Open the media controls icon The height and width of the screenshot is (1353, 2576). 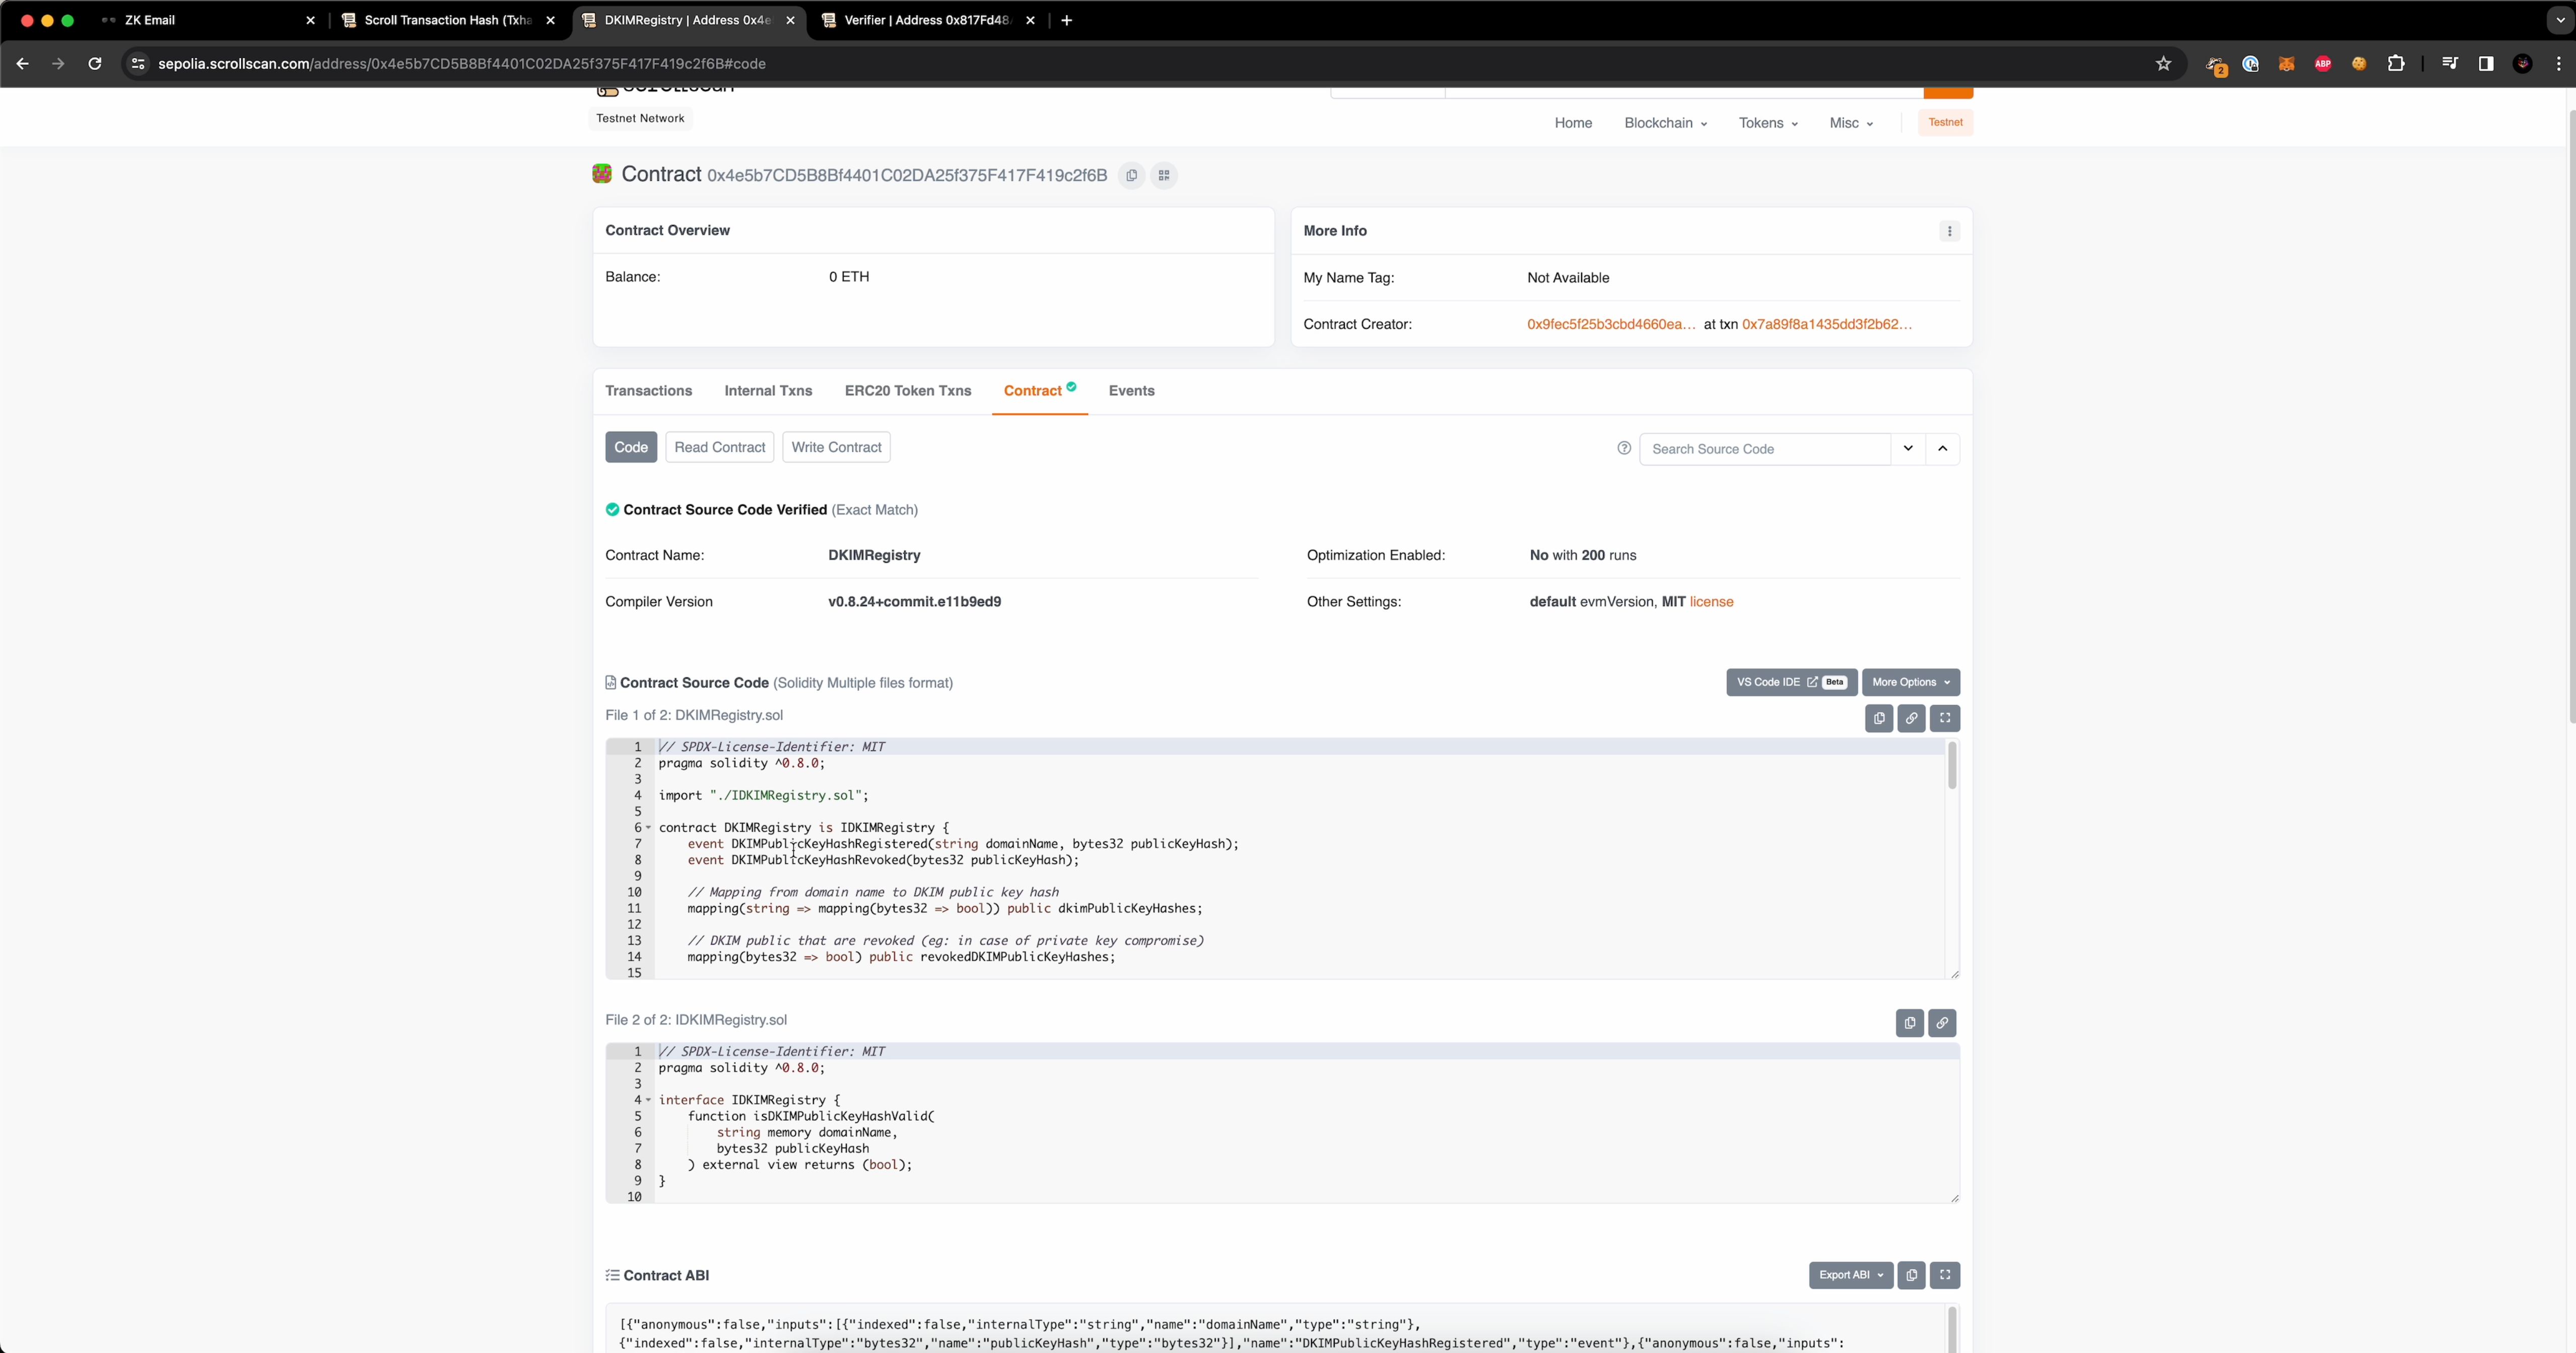[2449, 63]
